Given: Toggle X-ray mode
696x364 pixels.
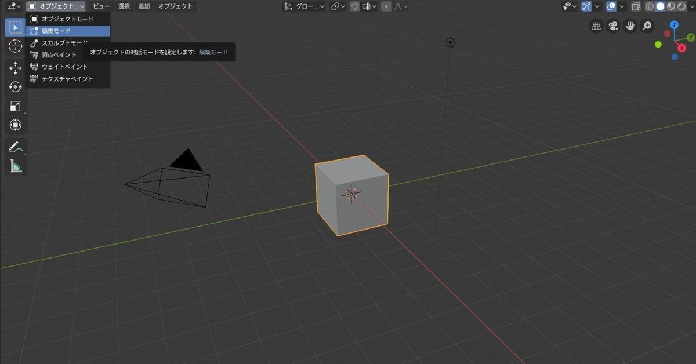Looking at the screenshot, I should coord(636,6).
